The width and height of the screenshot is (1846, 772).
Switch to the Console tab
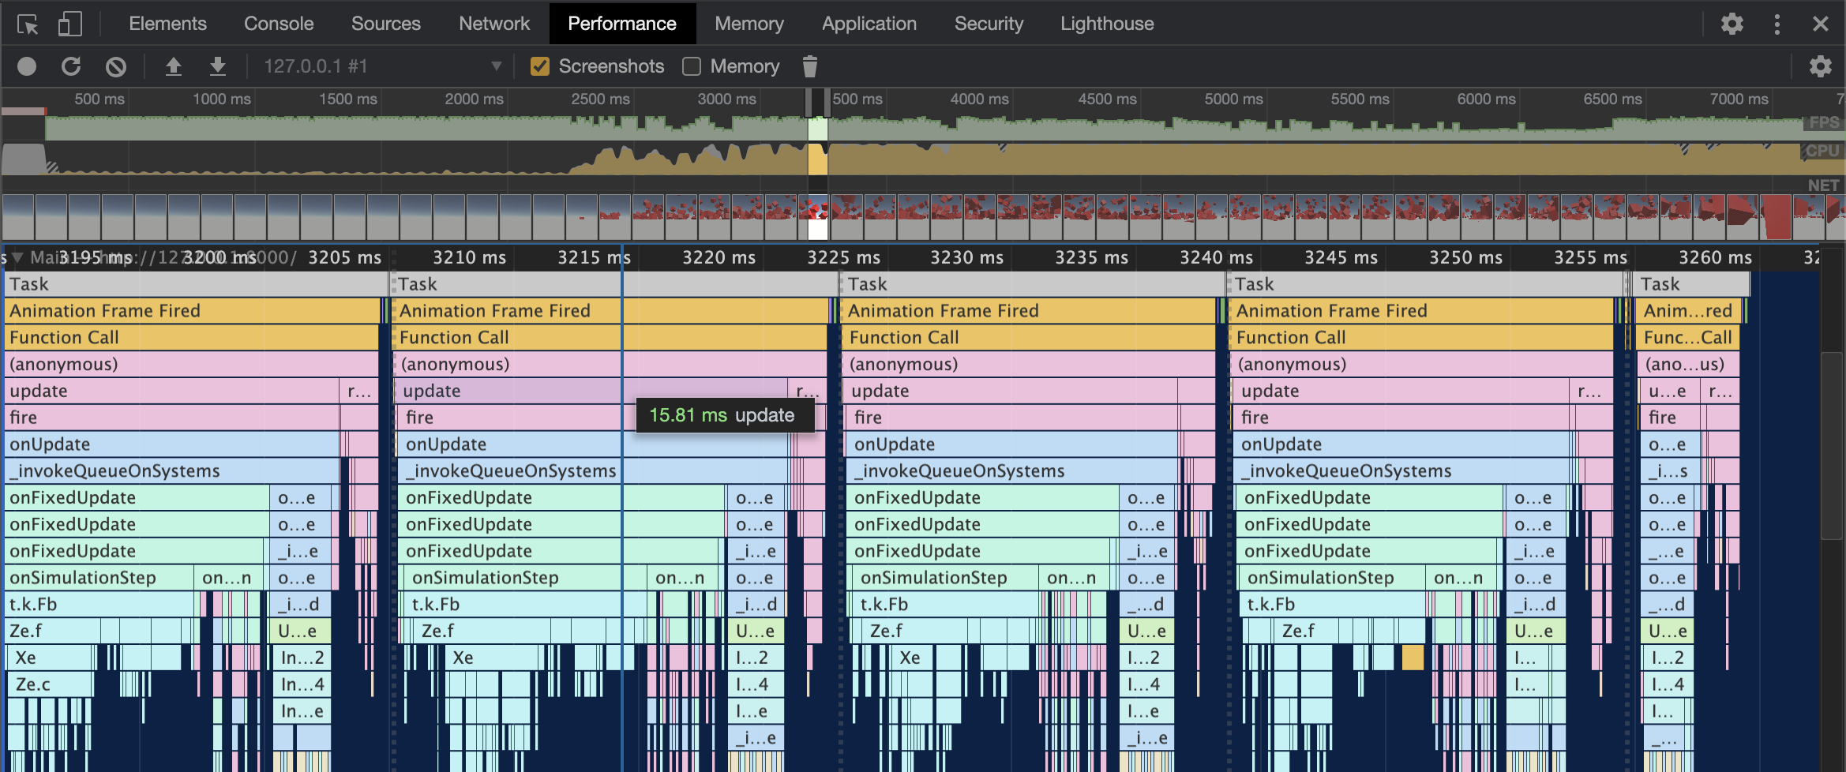(x=279, y=24)
